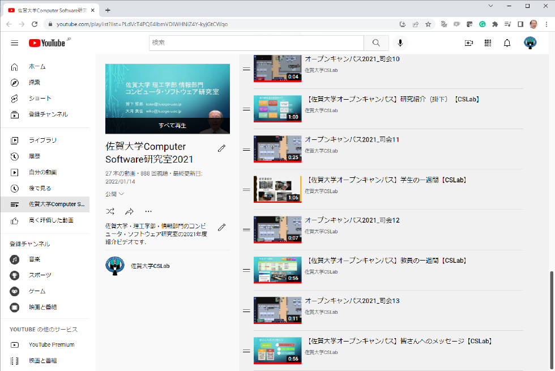Open the スポーツ channel
555x371 pixels.
[x=45, y=275]
